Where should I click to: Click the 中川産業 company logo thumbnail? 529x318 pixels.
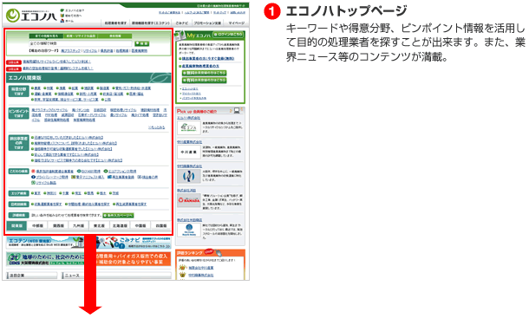189,153
